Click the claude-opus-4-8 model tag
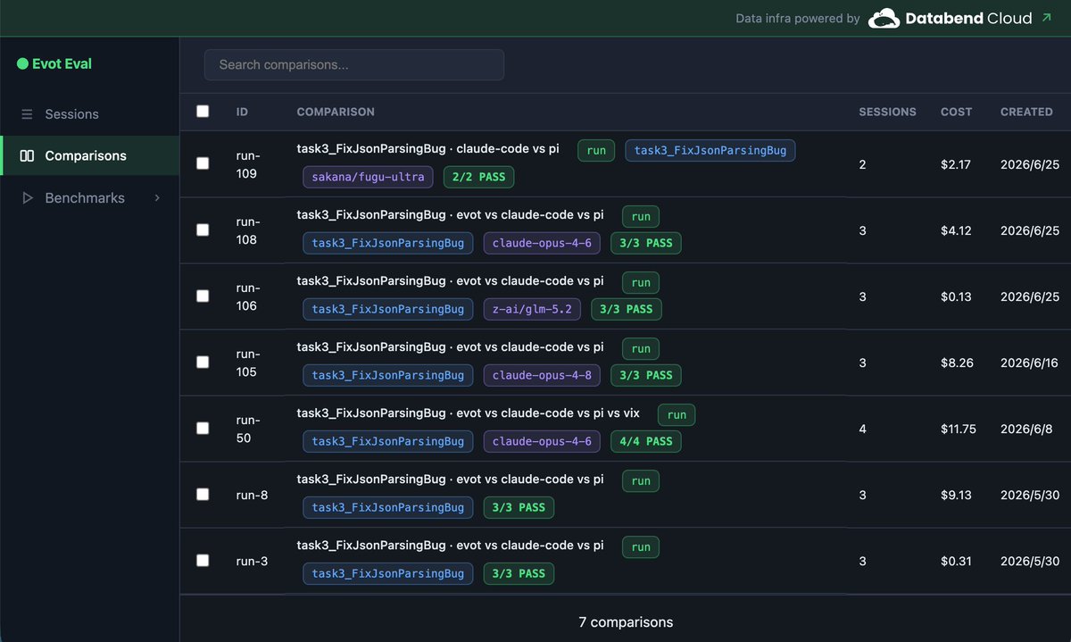1071x642 pixels. (x=542, y=375)
